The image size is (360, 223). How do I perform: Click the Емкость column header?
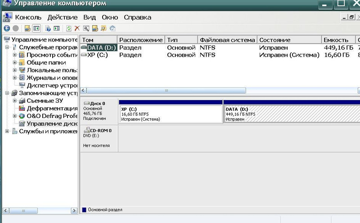pos(336,40)
